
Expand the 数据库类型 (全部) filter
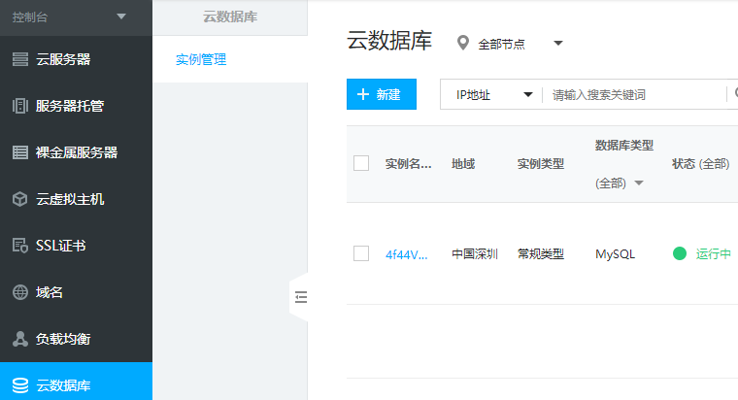(638, 183)
